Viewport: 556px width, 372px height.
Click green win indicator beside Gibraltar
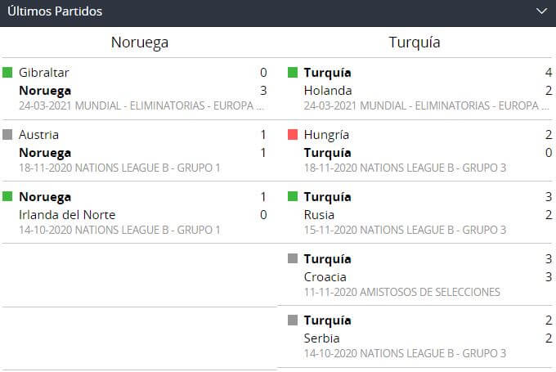click(8, 73)
